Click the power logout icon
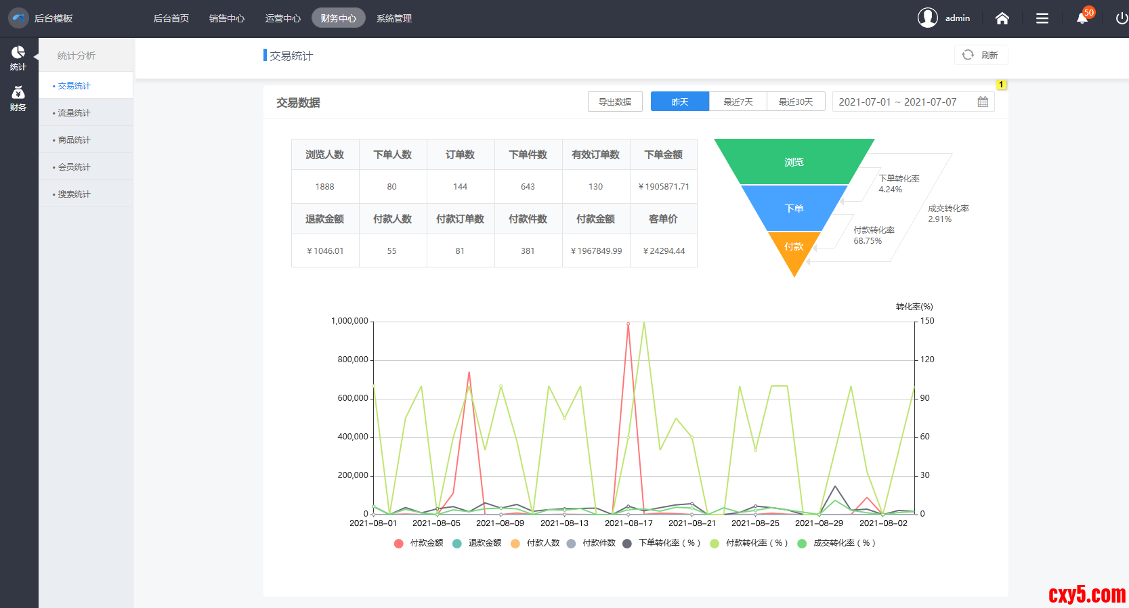This screenshot has width=1129, height=608. pos(1122,18)
